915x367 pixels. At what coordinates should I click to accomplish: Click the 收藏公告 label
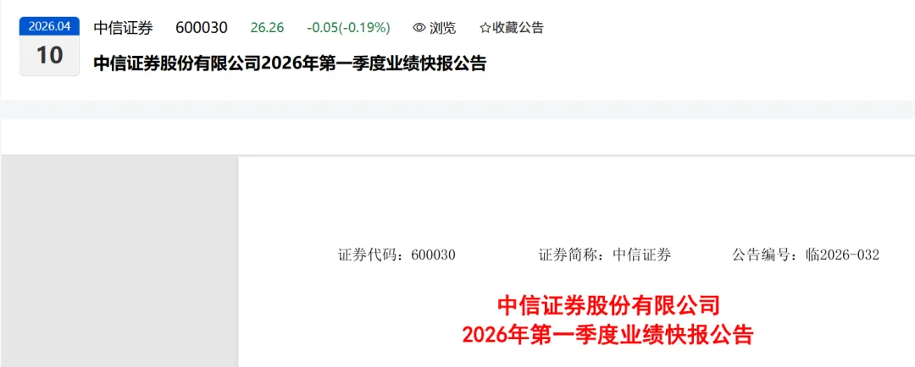tap(518, 27)
